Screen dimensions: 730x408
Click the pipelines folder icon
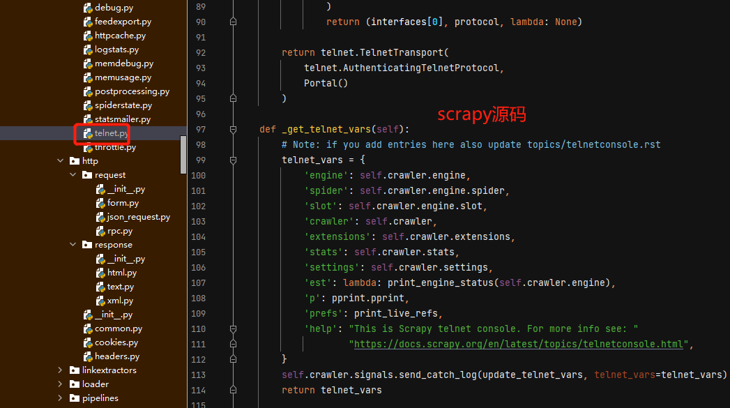75,398
